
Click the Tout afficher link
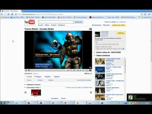click(54, 98)
